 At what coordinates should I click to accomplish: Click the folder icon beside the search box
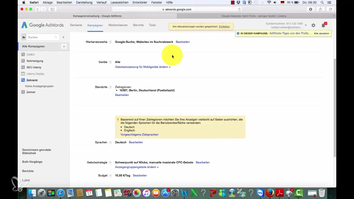(x=24, y=37)
